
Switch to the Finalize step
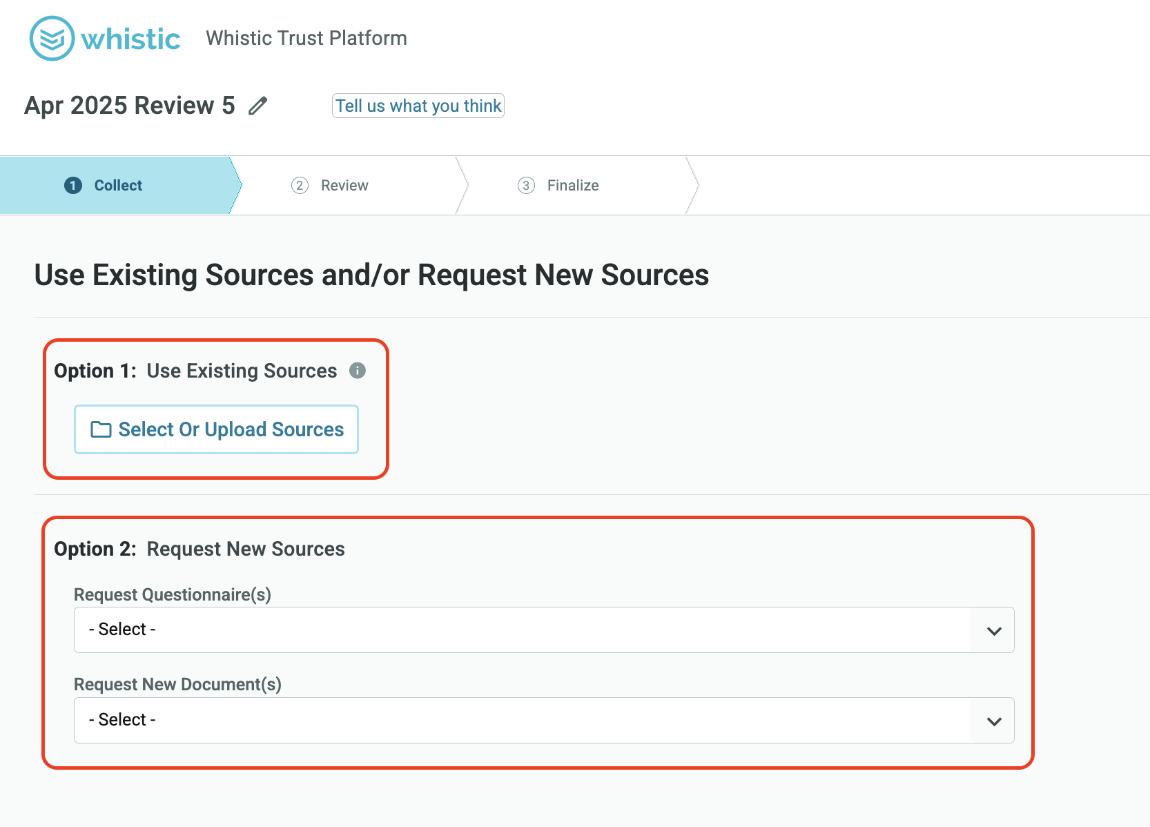(x=573, y=185)
